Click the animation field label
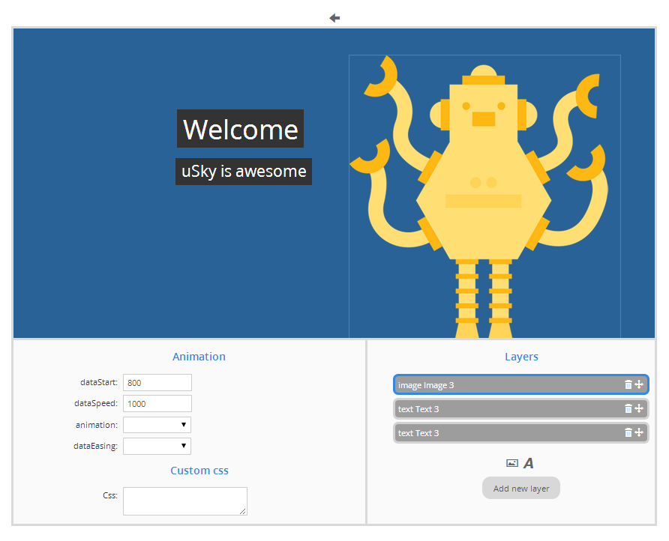This screenshot has height=541, width=669. [x=97, y=425]
